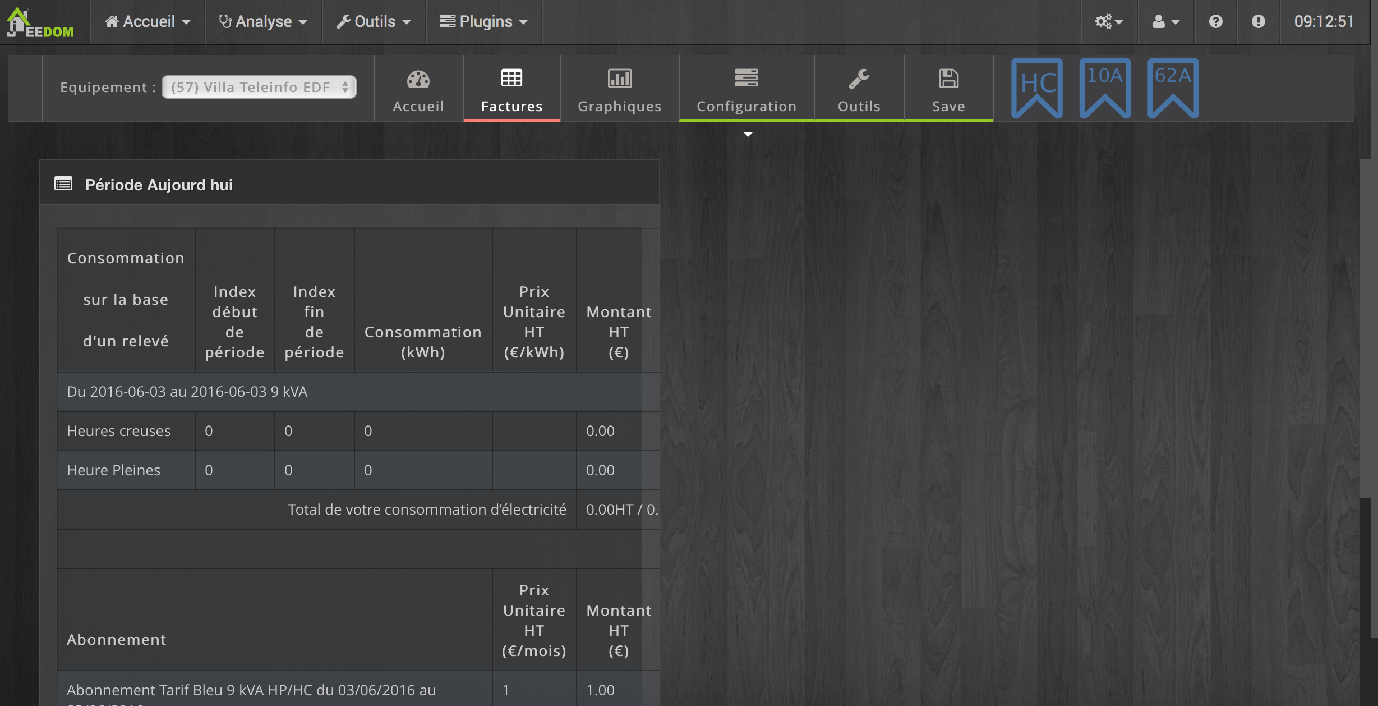The width and height of the screenshot is (1378, 706).
Task: Click the help question mark icon
Action: click(1215, 21)
